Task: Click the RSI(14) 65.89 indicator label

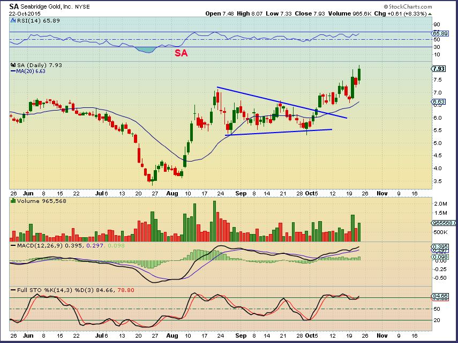Action: click(x=39, y=21)
